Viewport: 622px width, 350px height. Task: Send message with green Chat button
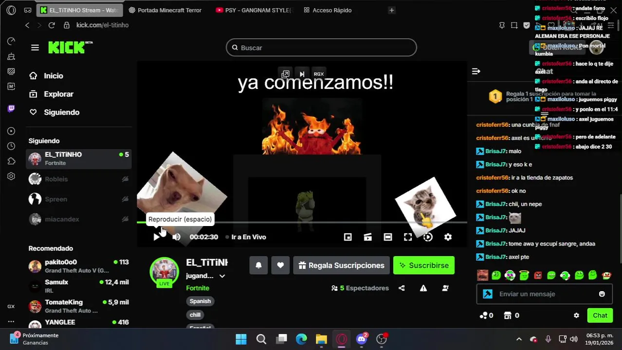coord(600,315)
